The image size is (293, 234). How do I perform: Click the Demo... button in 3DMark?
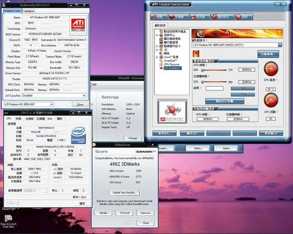point(198,149)
